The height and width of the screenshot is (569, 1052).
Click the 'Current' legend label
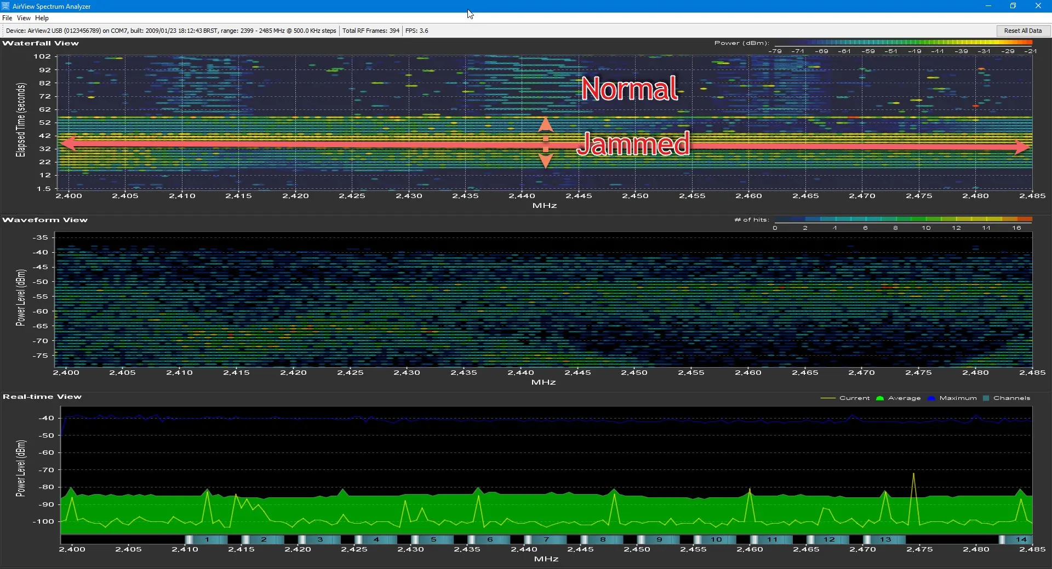tap(855, 398)
